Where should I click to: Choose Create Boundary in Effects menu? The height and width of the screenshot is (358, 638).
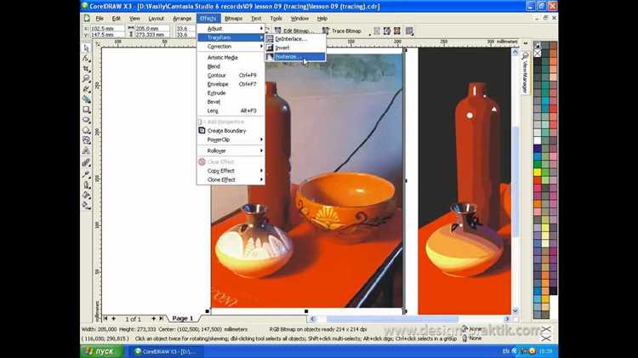pyautogui.click(x=231, y=131)
